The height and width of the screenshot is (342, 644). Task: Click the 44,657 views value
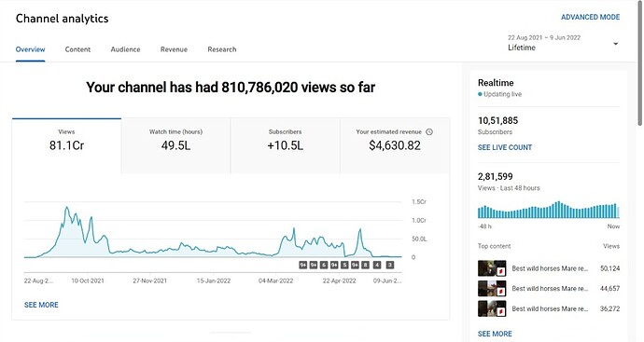(609, 289)
